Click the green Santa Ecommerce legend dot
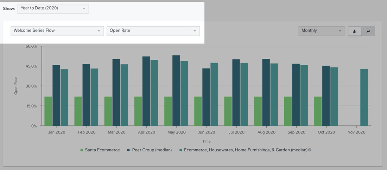The height and width of the screenshot is (170, 387). click(x=82, y=150)
